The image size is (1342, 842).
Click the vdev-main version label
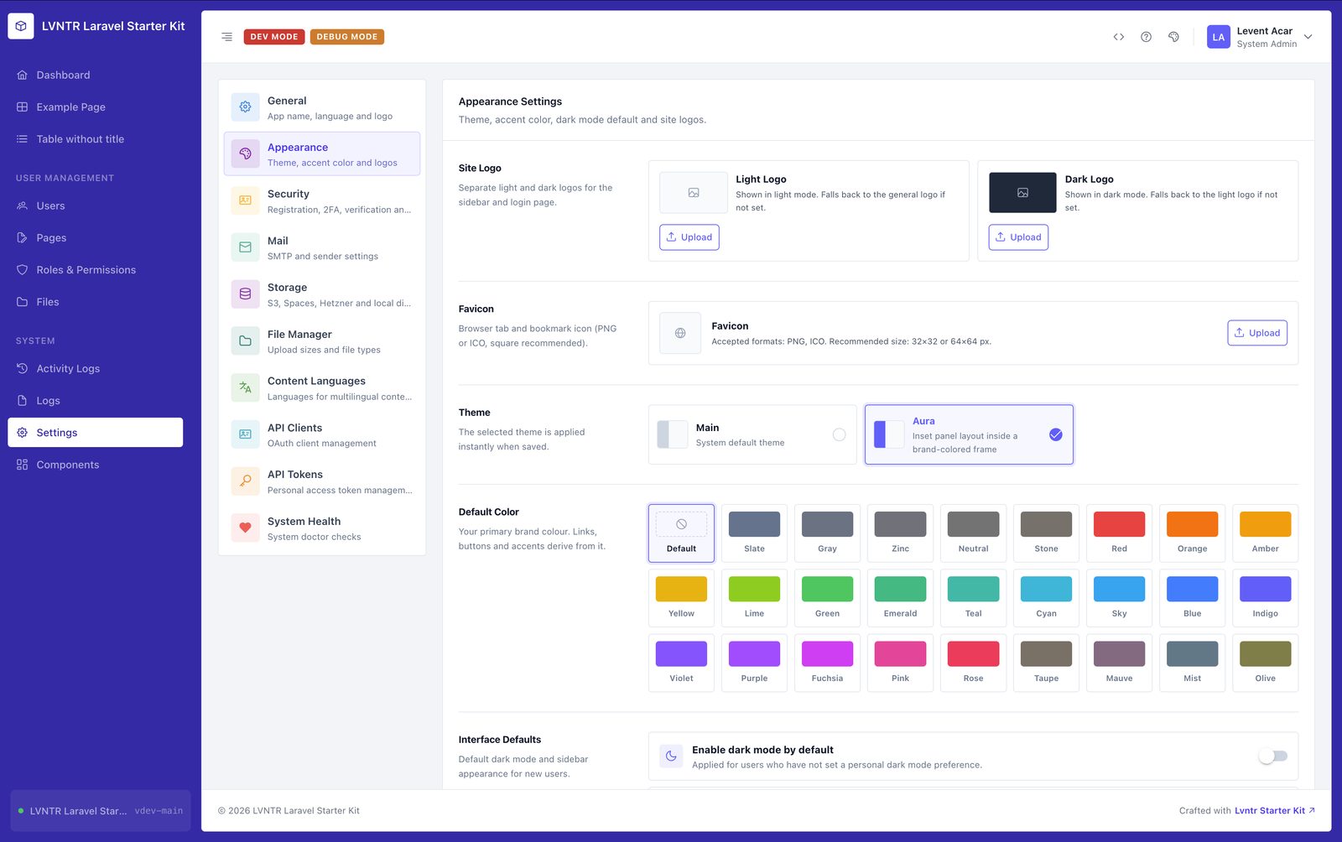159,811
